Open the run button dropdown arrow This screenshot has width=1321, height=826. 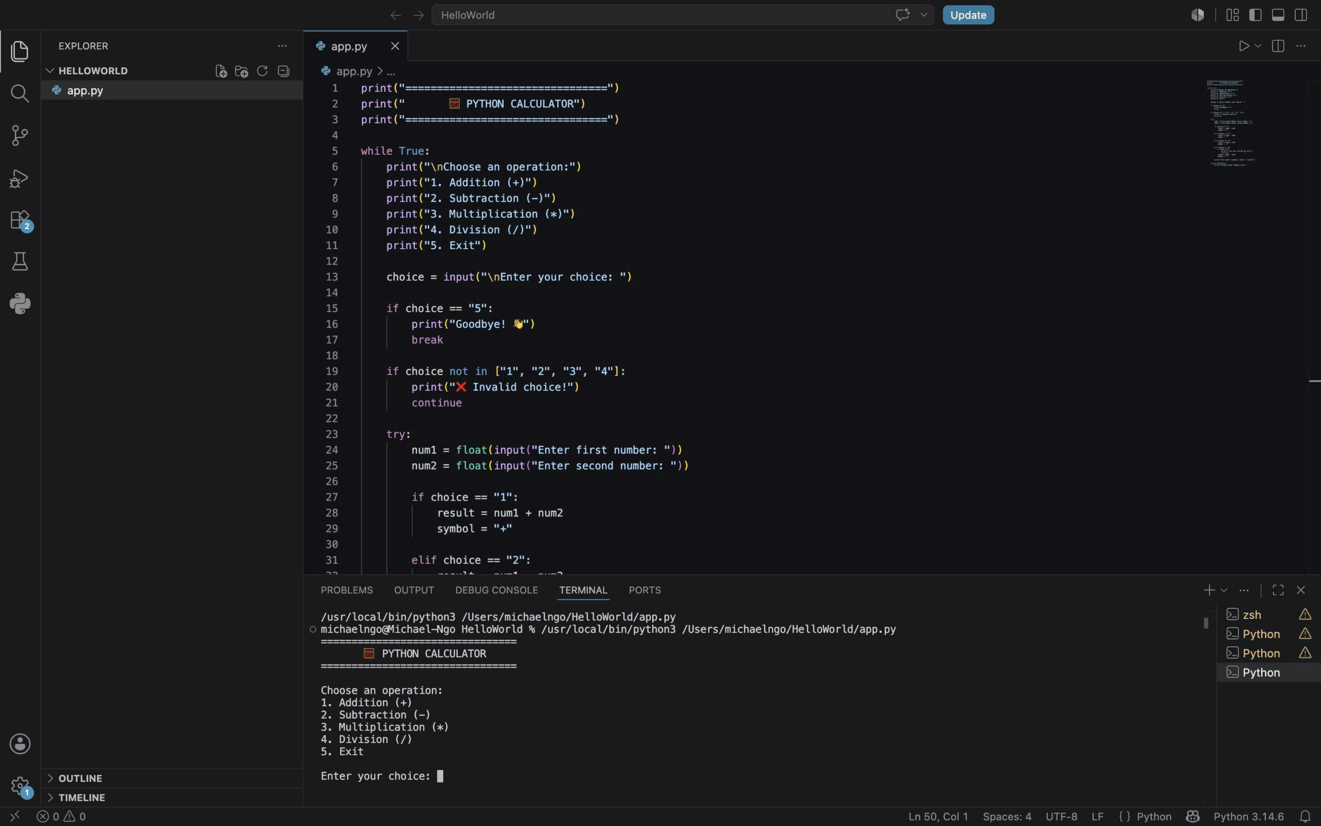coord(1258,46)
